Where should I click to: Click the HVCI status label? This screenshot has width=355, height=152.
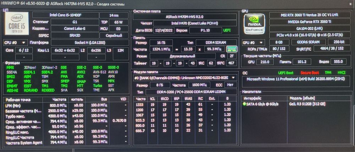coord(342,73)
